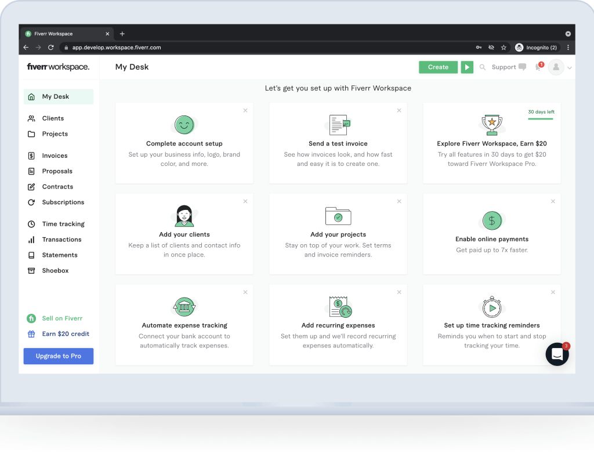Click the fiverr workspace logo
The height and width of the screenshot is (464, 594).
59,67
